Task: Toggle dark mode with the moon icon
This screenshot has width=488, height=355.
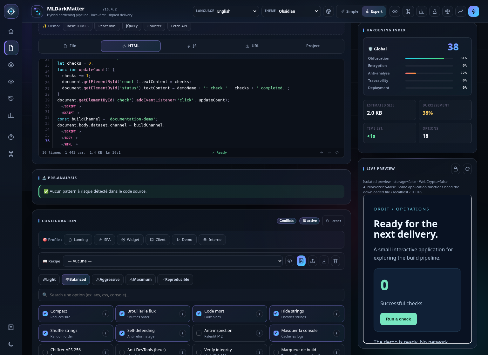Action: (x=11, y=344)
